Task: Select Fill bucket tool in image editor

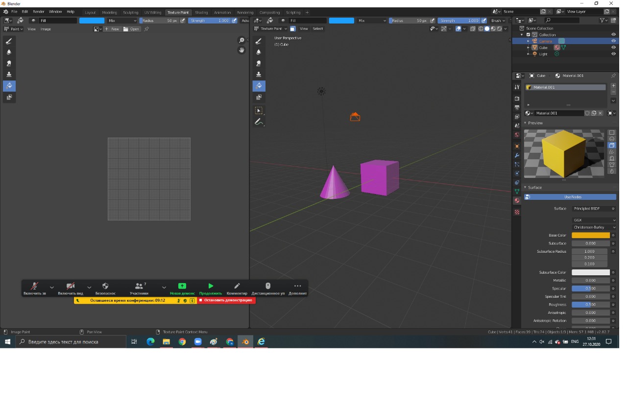Action: 9,86
